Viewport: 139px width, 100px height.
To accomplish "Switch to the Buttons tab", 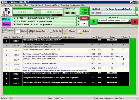I will pyautogui.click(x=83, y=31).
